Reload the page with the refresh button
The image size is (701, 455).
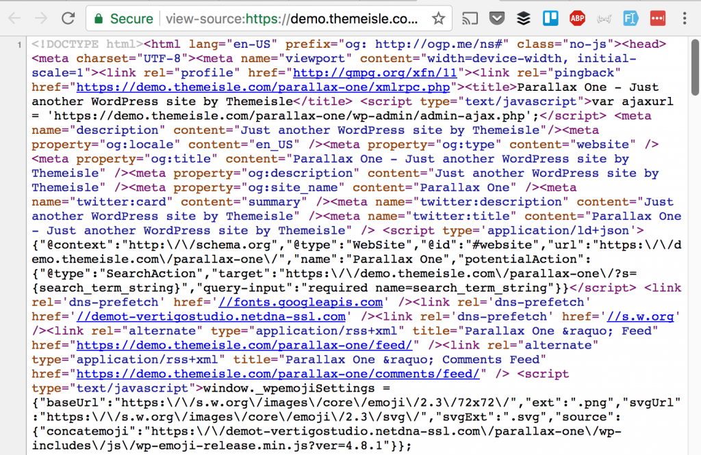pos(68,18)
